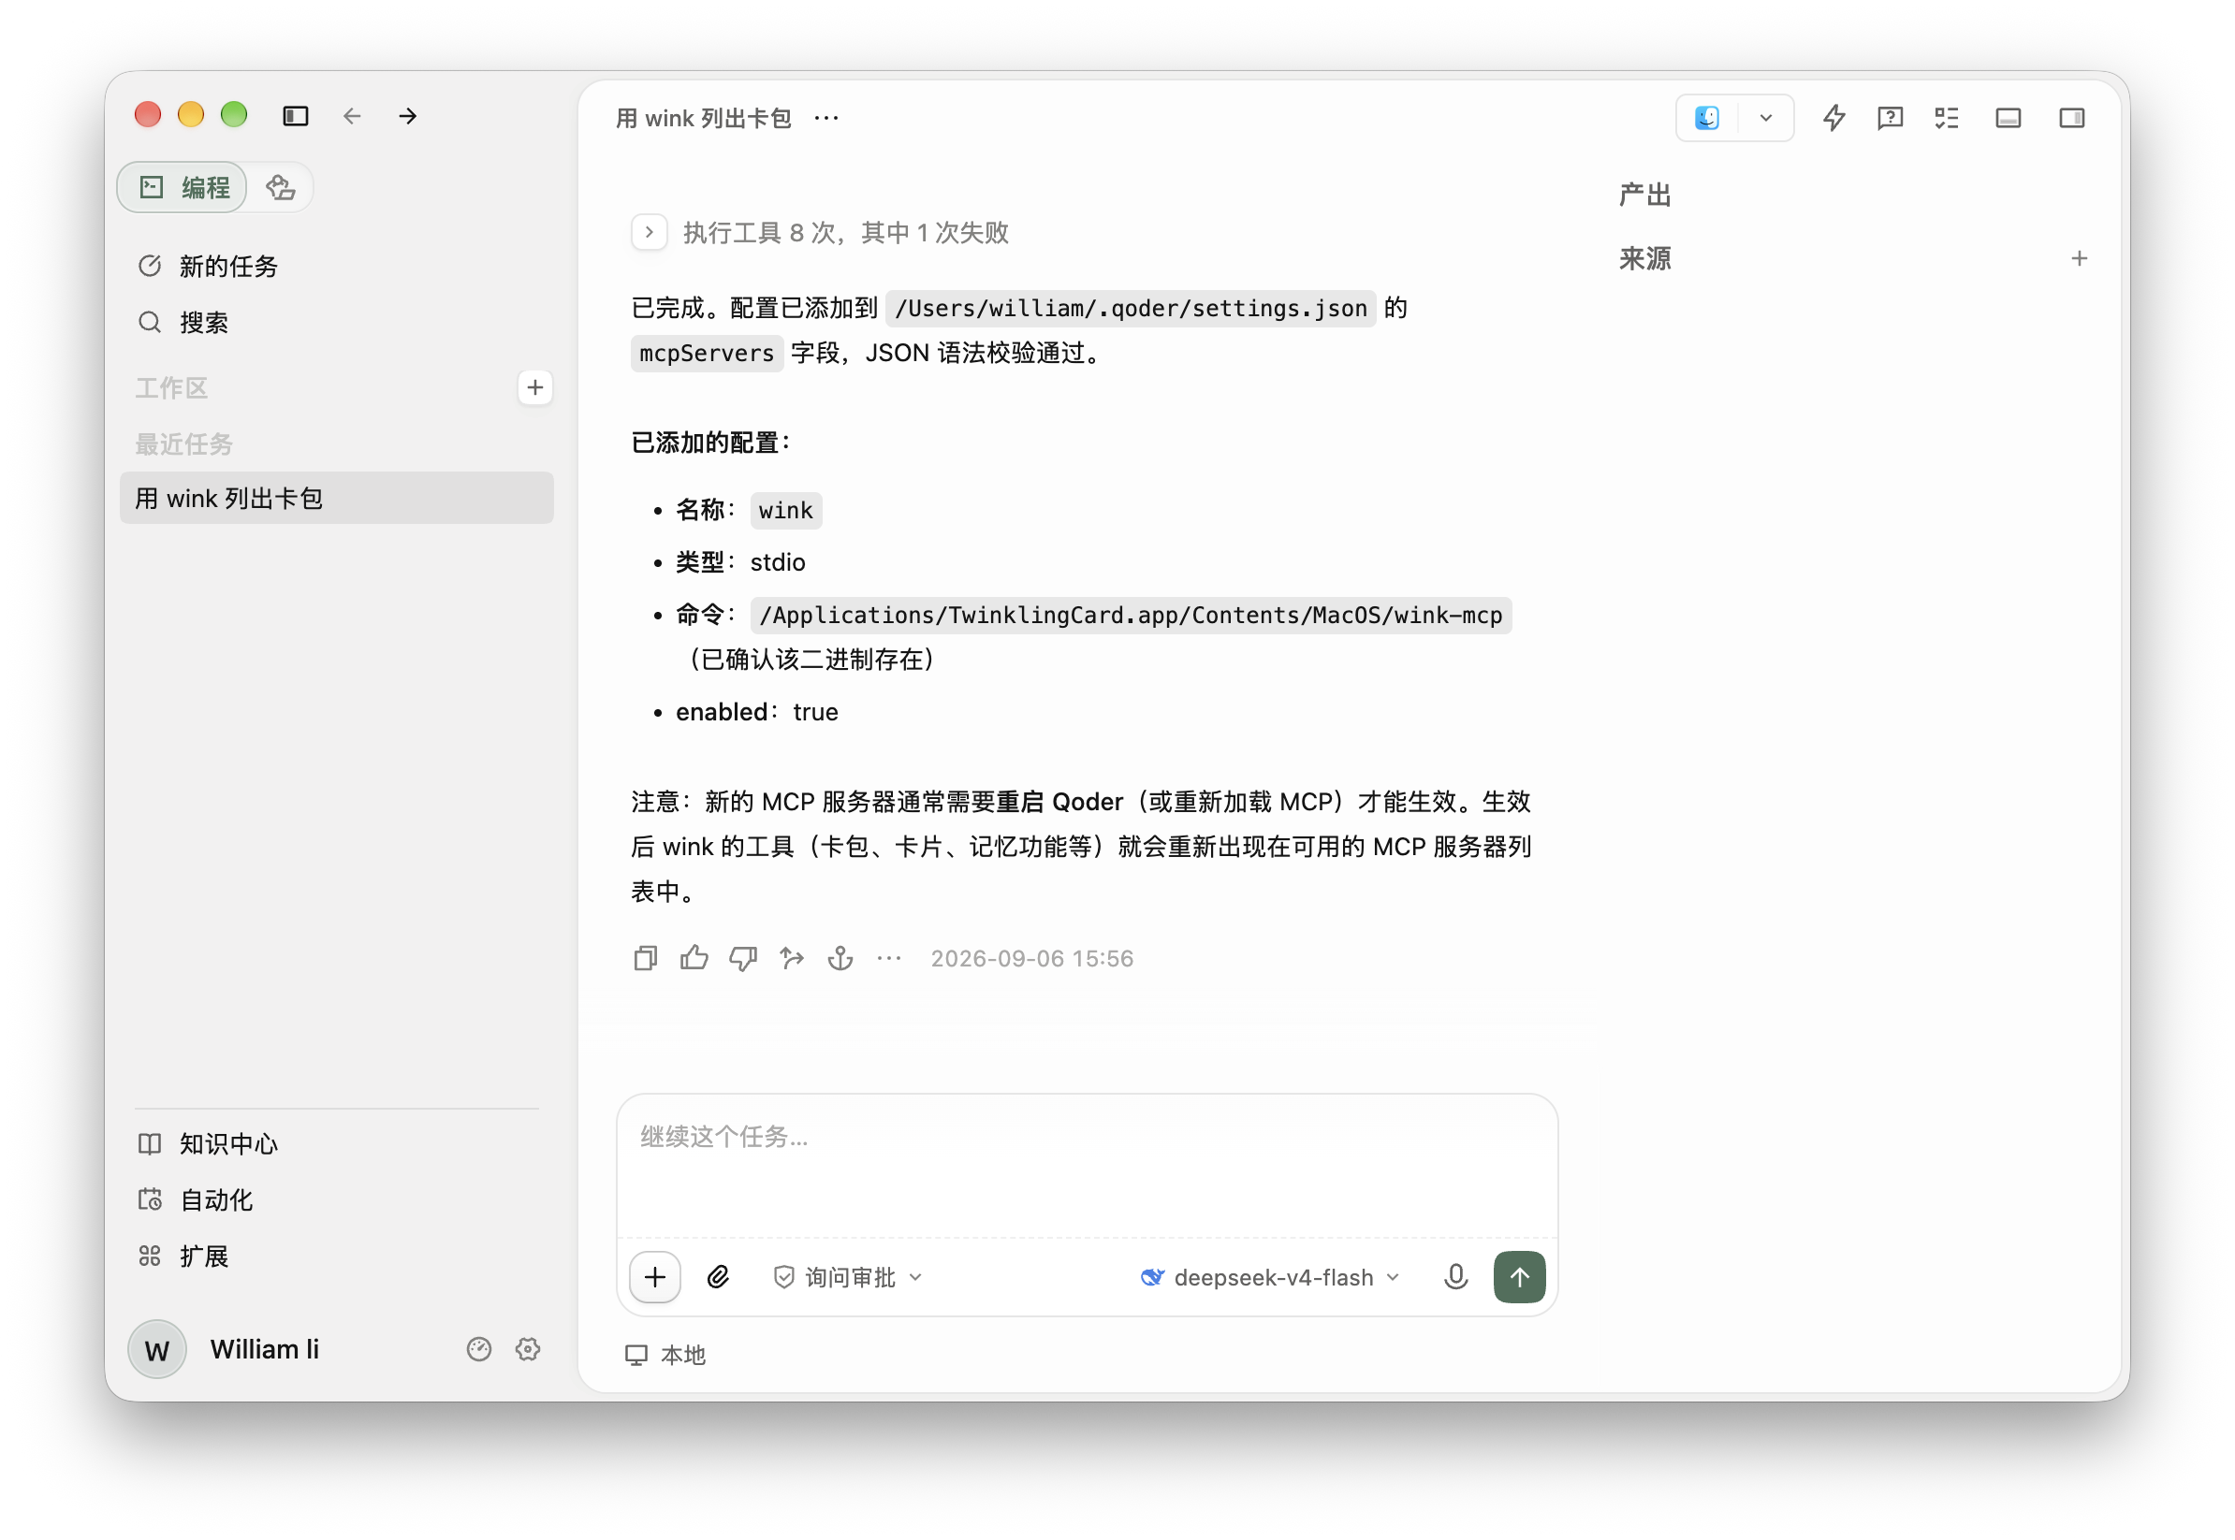Screen dimensions: 2235x1540
Task: Give the response a thumbs up
Action: (694, 959)
